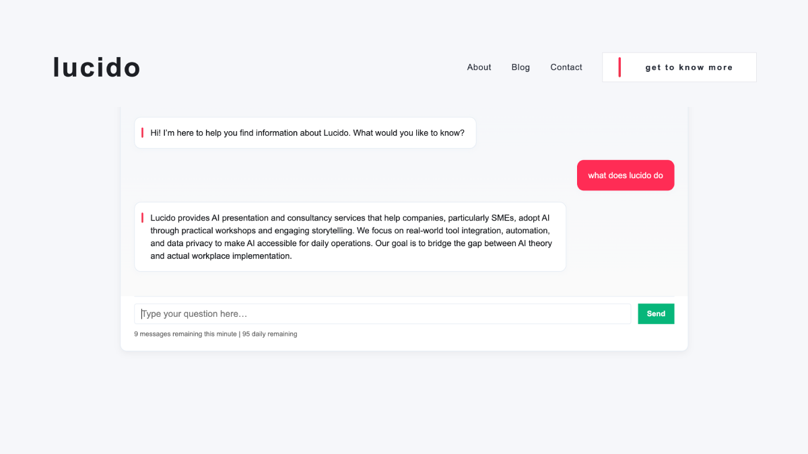Click the red marker beside the Lucido services reply
The width and height of the screenshot is (808, 454).
[x=143, y=217]
